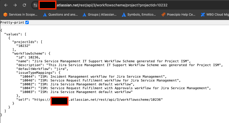The image size is (229, 123).
Task: Open site information icon in address bar
Action: click(x=35, y=5)
